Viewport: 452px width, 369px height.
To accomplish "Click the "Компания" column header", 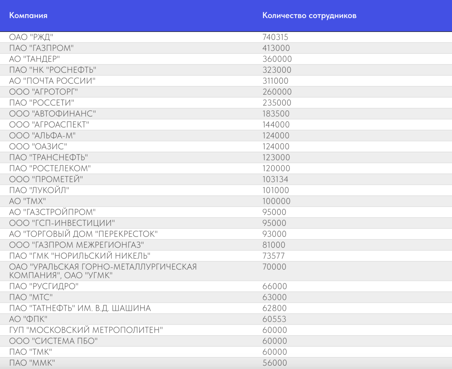I will click(x=28, y=15).
